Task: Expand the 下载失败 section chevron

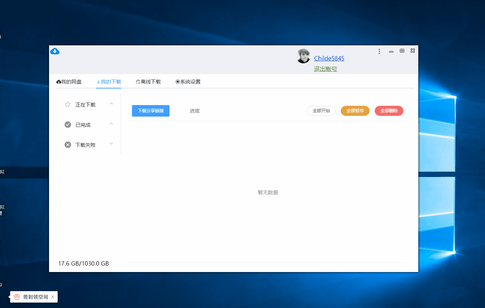Action: 111,144
